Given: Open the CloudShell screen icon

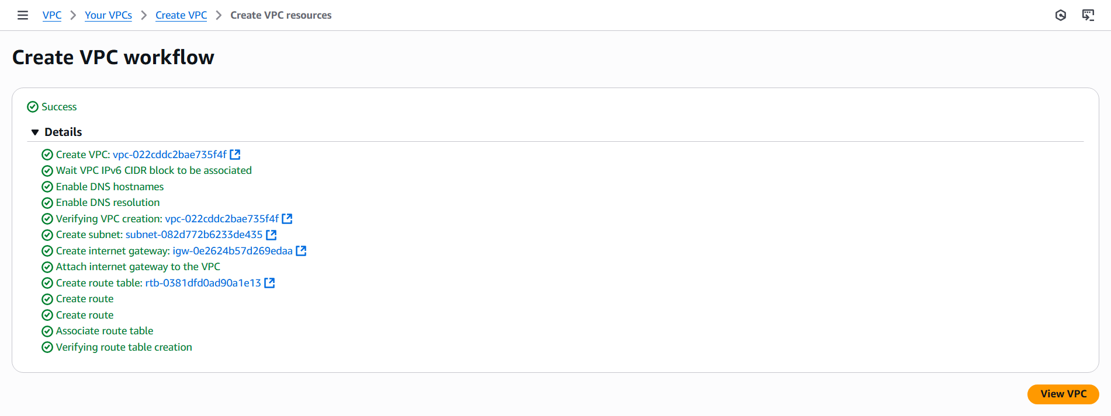Looking at the screenshot, I should 1088,15.
